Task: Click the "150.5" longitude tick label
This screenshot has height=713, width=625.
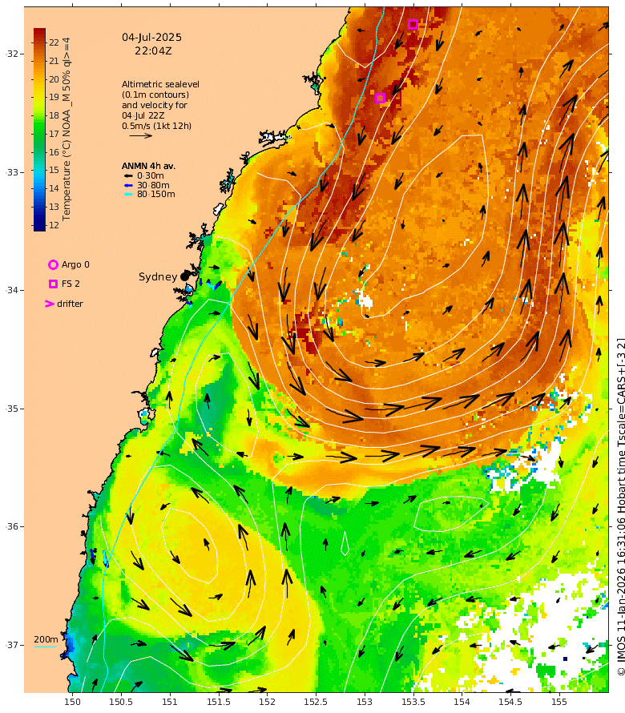Action: pyautogui.click(x=121, y=702)
